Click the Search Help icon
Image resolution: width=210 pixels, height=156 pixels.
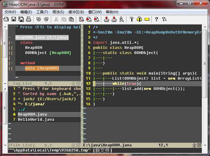pyautogui.click(x=164, y=19)
